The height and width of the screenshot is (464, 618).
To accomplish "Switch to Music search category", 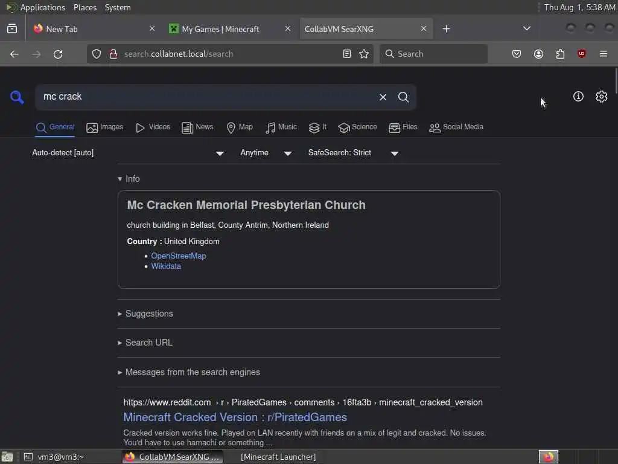I will [281, 127].
